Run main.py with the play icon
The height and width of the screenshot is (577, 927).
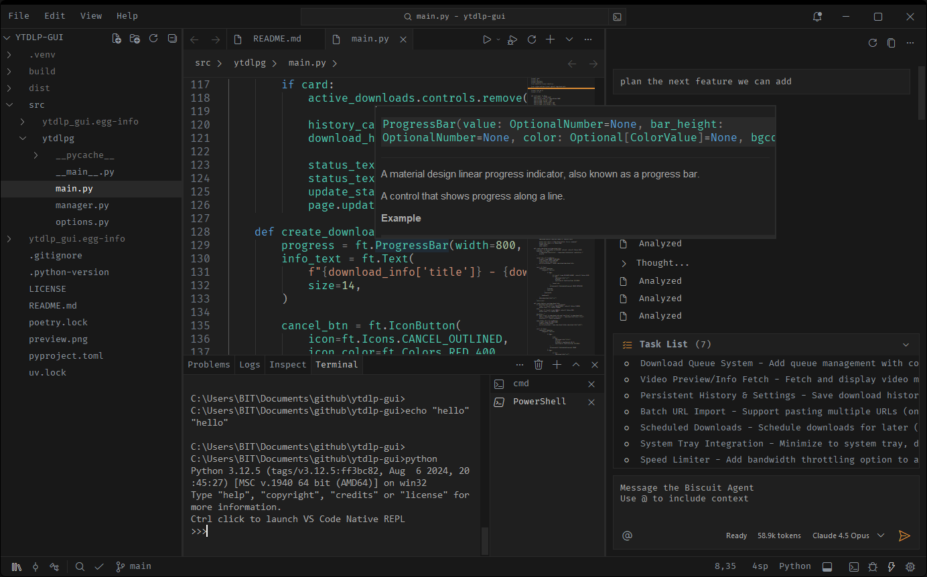[x=487, y=39]
